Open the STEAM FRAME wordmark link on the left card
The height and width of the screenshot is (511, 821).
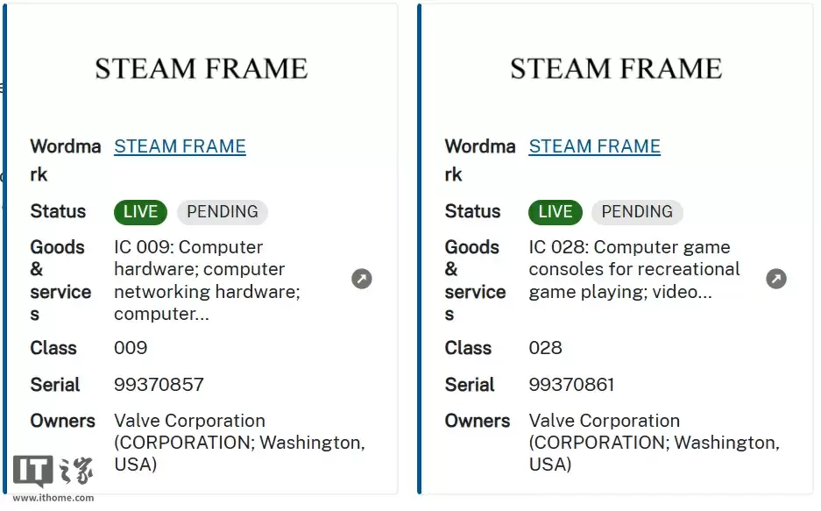click(x=180, y=146)
